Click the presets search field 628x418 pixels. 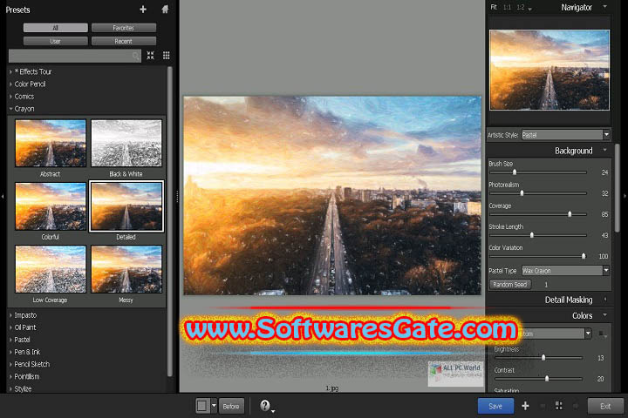(x=74, y=56)
